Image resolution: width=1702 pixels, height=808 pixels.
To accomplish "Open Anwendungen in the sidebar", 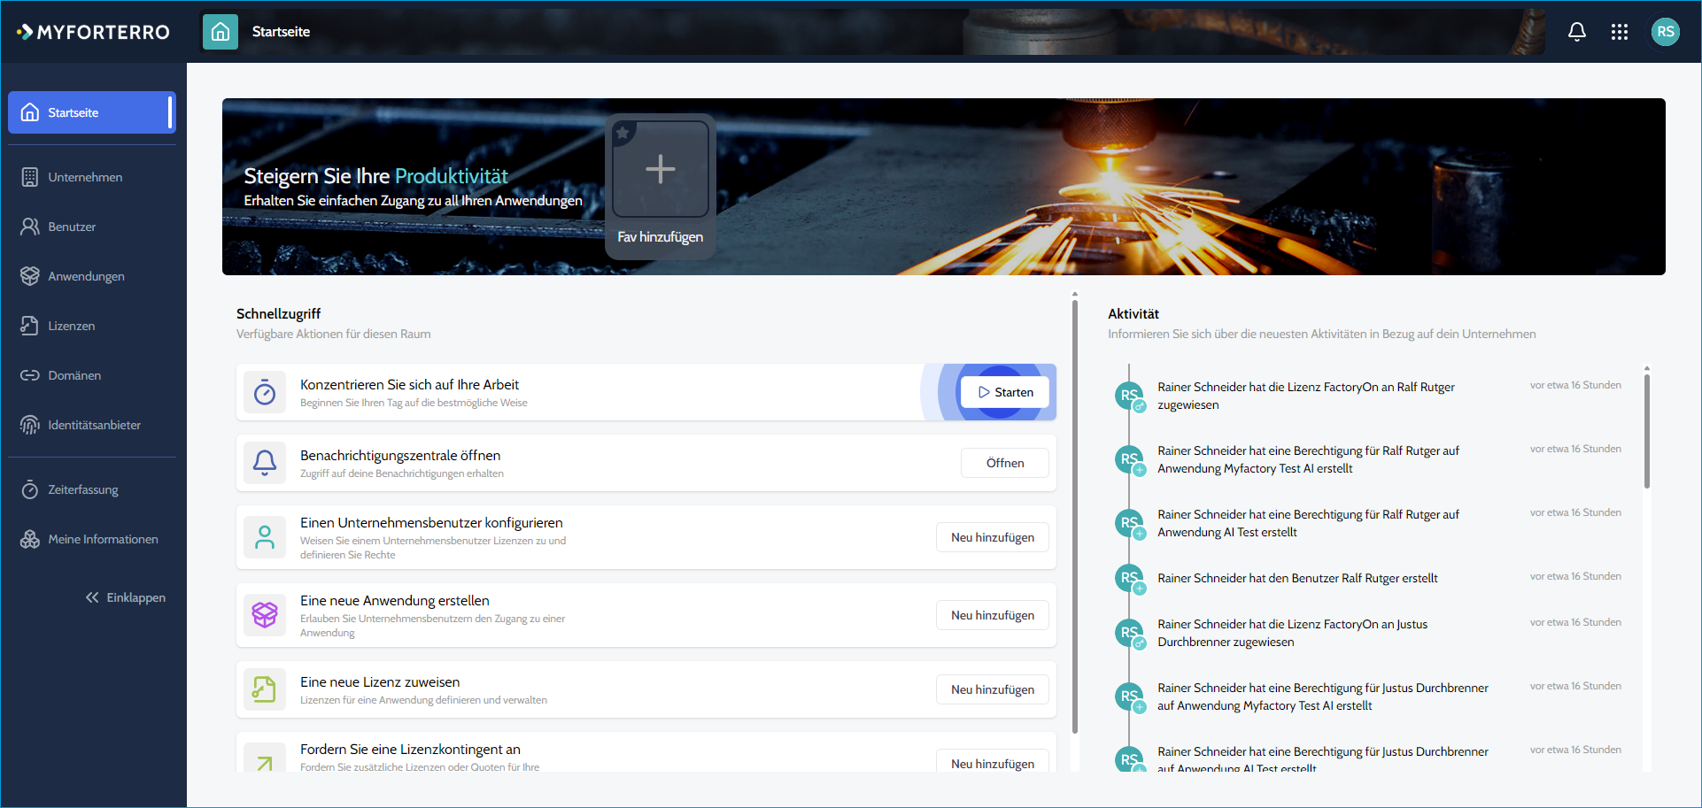I will (92, 276).
